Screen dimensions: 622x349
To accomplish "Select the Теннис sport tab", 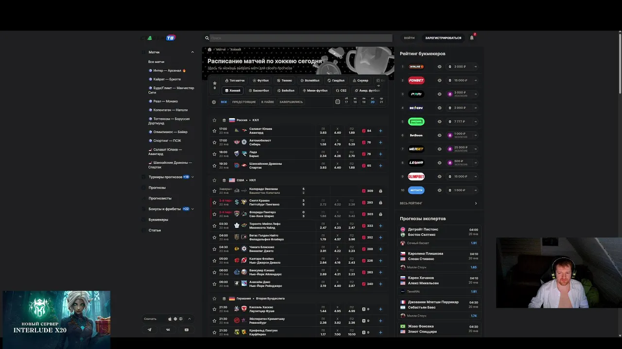I will [284, 80].
